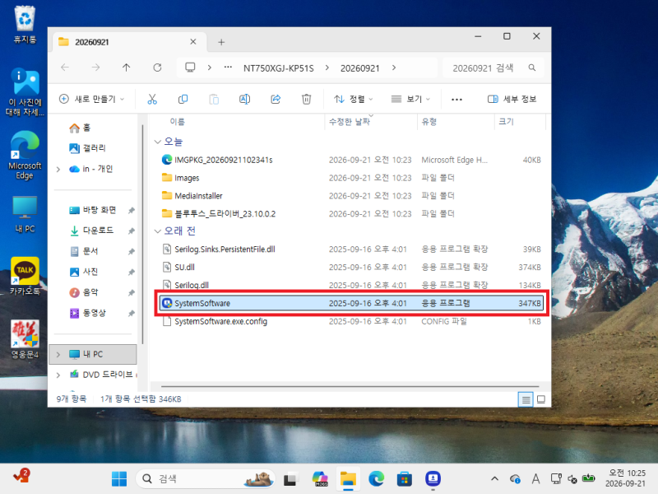Go back with the left arrow
Screen dimensions: 658x494
point(65,68)
